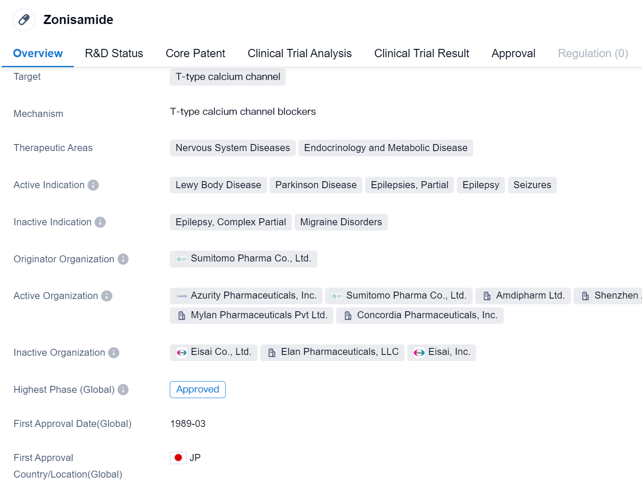This screenshot has width=642, height=485.
Task: Open Clinical Trial Analysis tab
Action: click(x=299, y=53)
